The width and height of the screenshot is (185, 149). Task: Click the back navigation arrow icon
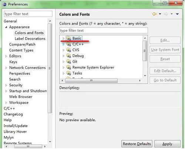(154, 14)
